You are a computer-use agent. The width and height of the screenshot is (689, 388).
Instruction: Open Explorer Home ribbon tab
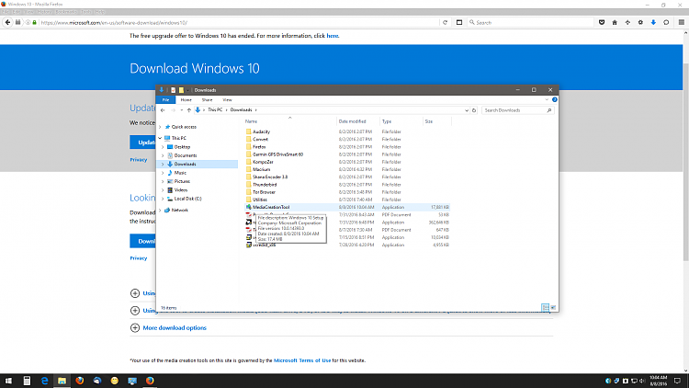tap(186, 100)
